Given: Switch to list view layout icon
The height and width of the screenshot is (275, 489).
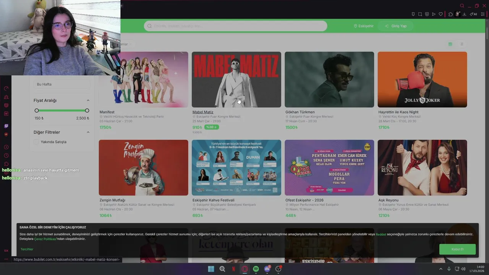Looking at the screenshot, I should [x=461, y=44].
